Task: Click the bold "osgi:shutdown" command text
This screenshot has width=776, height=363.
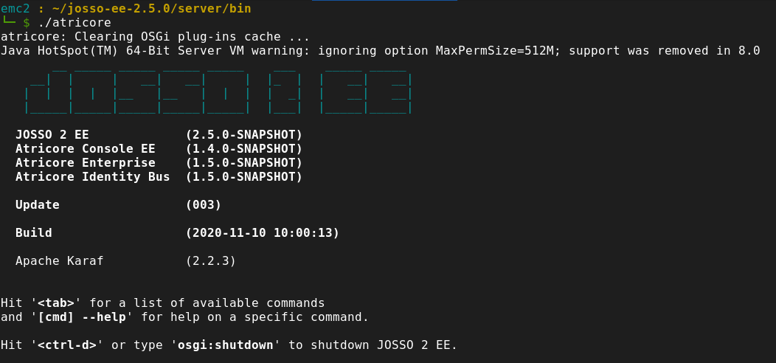Action: (x=226, y=345)
